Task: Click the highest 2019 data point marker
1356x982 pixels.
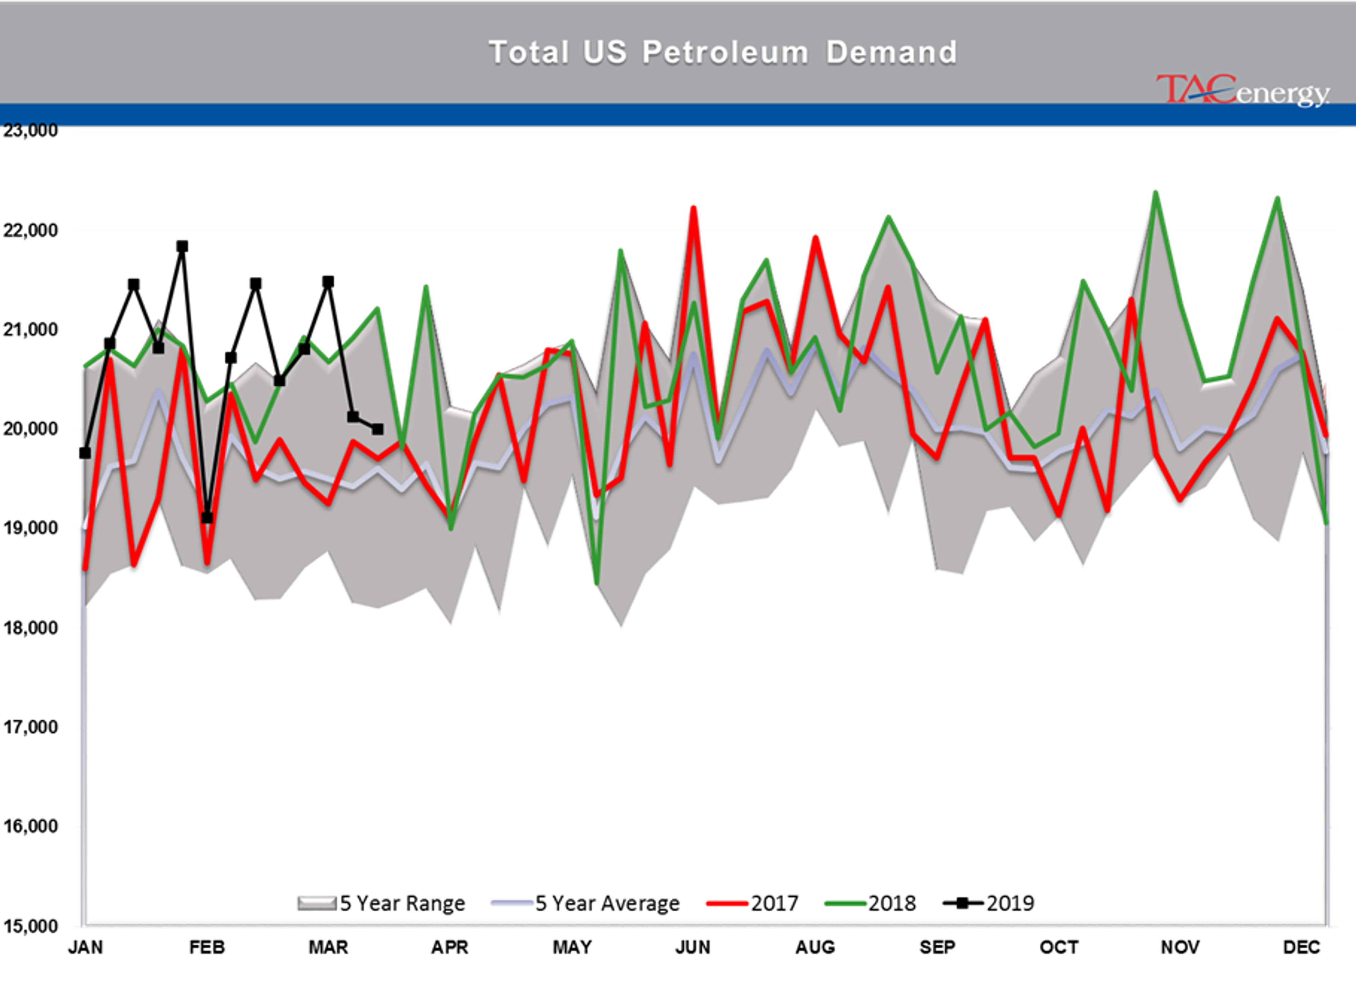Action: click(182, 246)
